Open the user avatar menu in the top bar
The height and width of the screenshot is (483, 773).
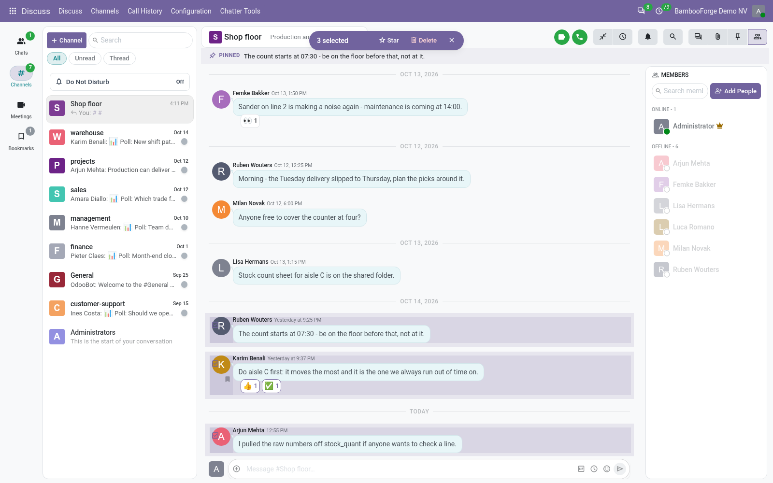(x=759, y=11)
